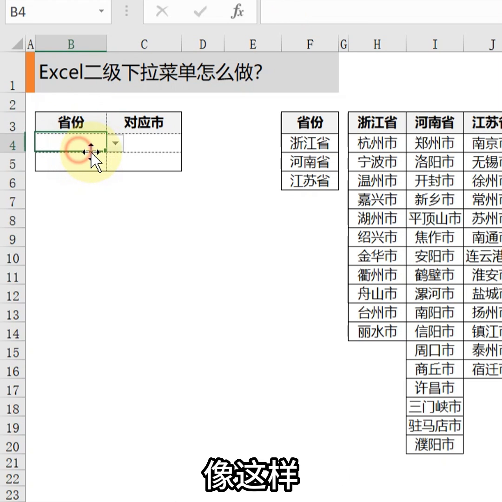Click cell 焦作市
The width and height of the screenshot is (502, 502).
click(435, 237)
